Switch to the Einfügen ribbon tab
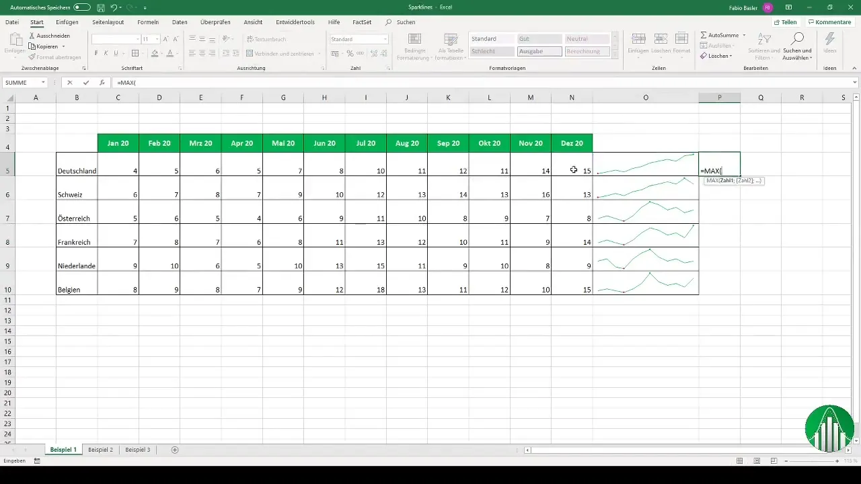The height and width of the screenshot is (484, 861). tap(67, 22)
